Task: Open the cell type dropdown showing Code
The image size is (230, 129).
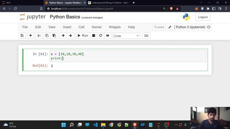Action: click(126, 36)
